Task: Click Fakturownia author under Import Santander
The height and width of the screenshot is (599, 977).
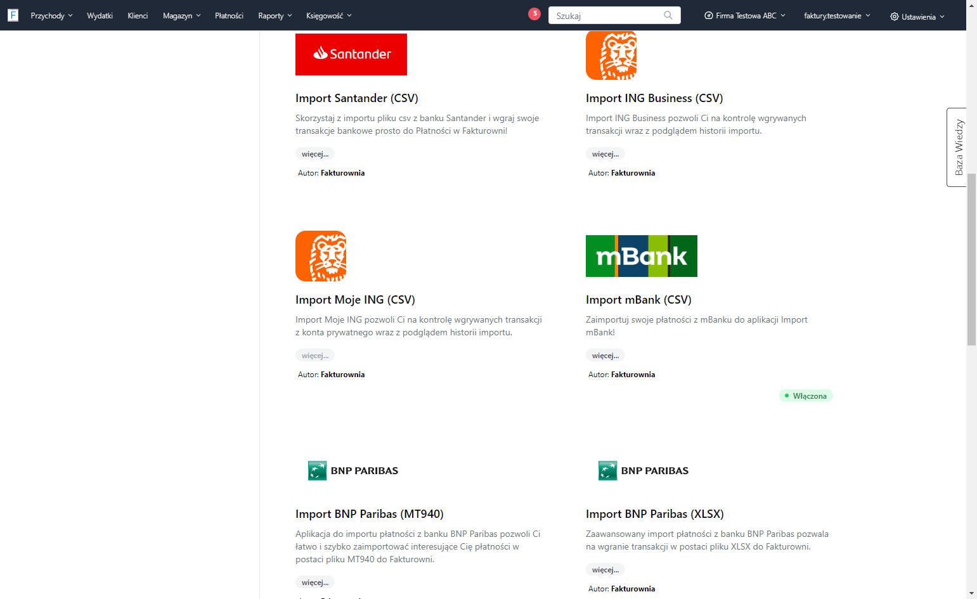Action: click(x=342, y=173)
